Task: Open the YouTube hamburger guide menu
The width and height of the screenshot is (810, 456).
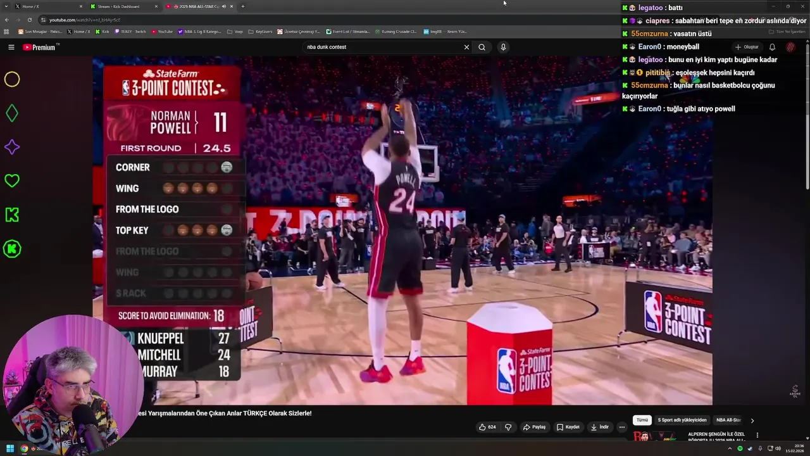Action: (11, 47)
